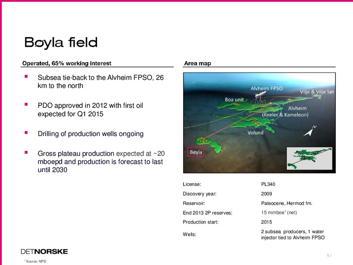Click the 'Source: NPD' footnote
Viewport: 353px width, 265px height.
coord(35,261)
